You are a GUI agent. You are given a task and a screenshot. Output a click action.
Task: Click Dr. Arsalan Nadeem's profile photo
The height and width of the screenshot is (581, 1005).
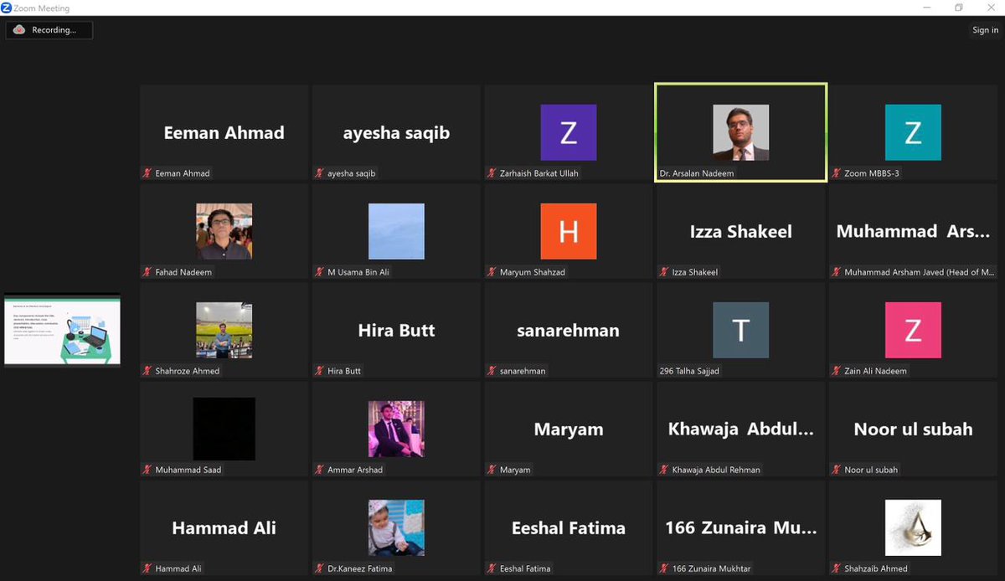741,132
